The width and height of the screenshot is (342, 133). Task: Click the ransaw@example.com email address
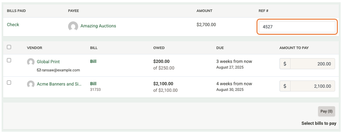click(61, 70)
